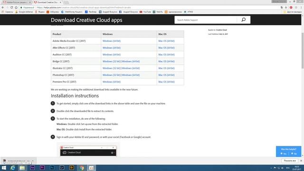Open the Windows Start menu
This screenshot has height=171, width=304.
[x=4, y=168]
